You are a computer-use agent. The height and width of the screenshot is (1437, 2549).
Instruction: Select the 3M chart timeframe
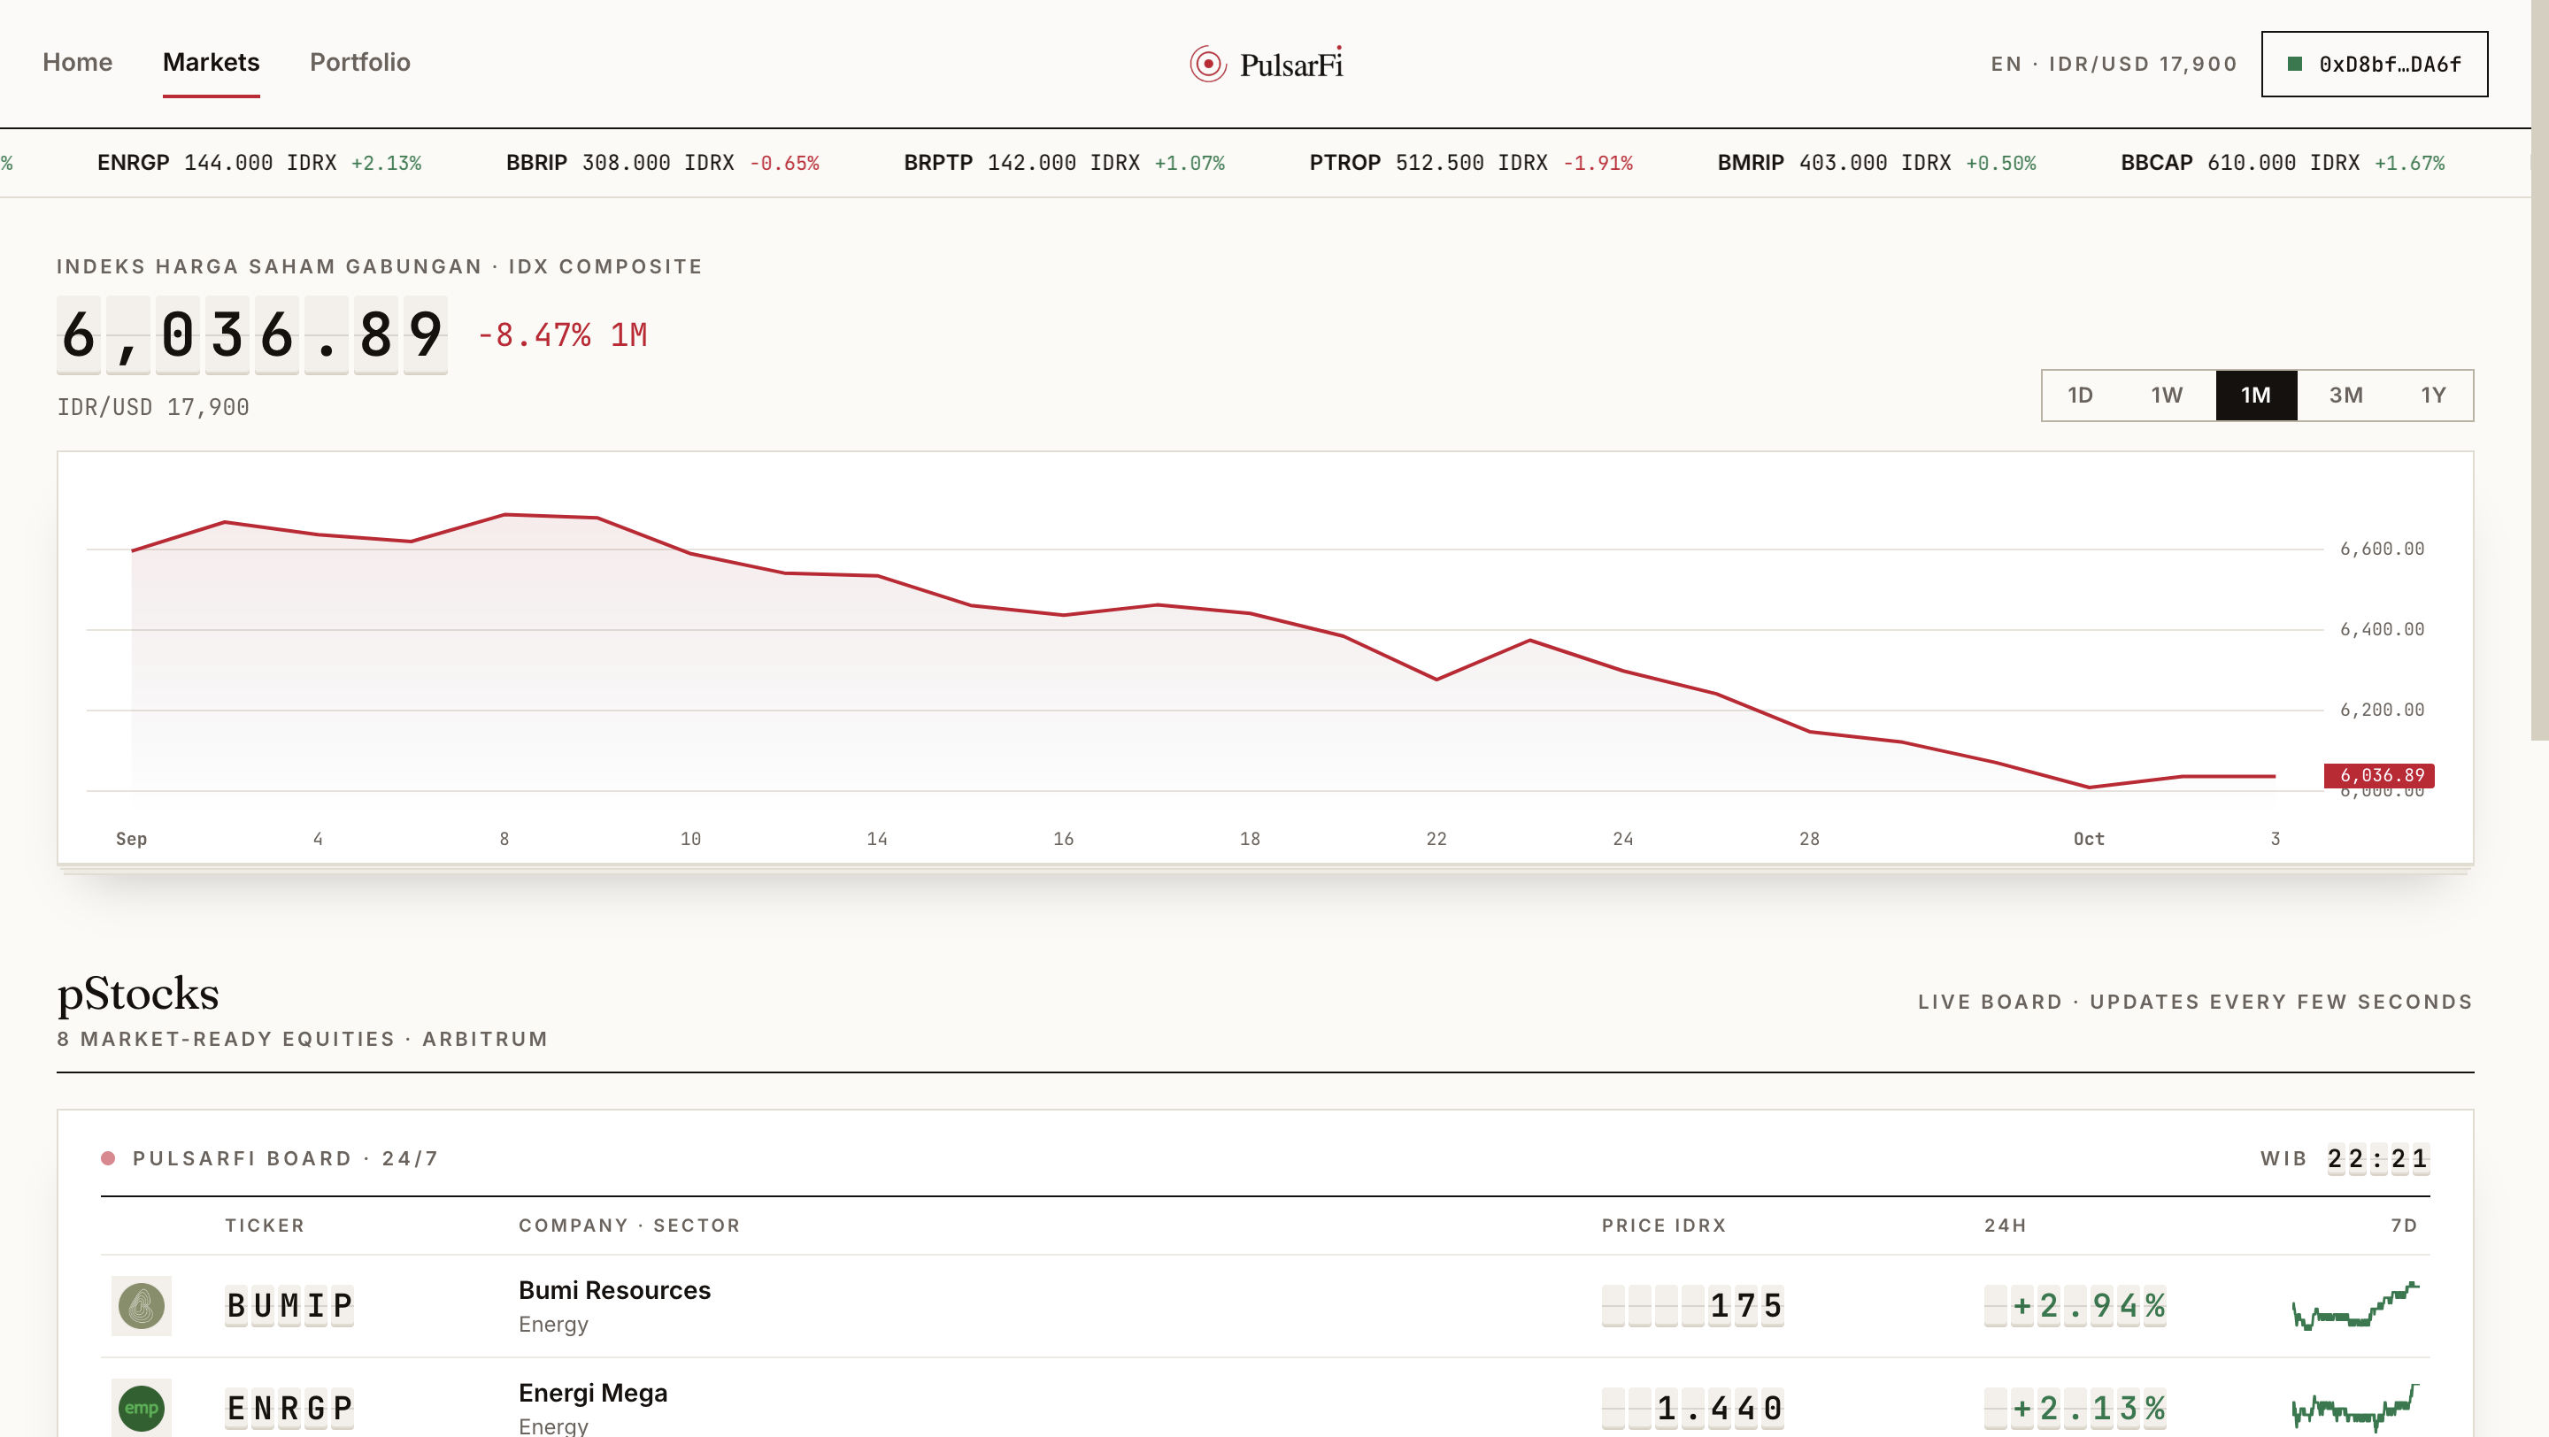[2345, 396]
